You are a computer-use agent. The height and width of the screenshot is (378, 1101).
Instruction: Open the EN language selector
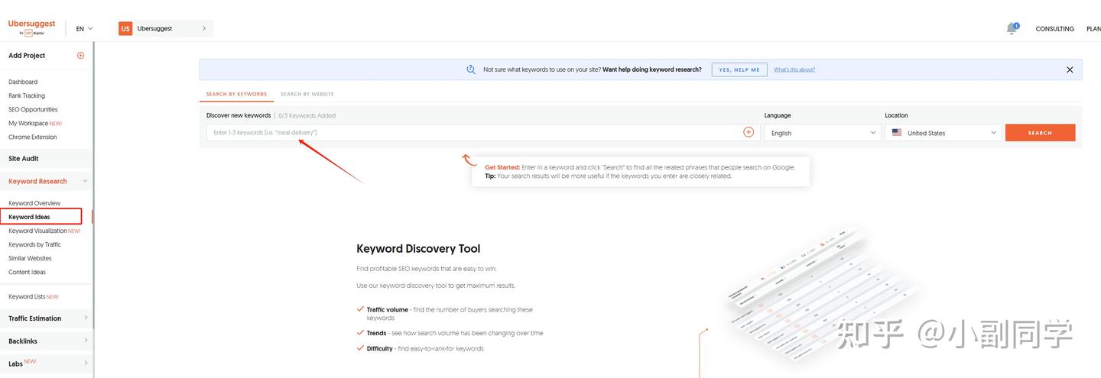pos(84,28)
